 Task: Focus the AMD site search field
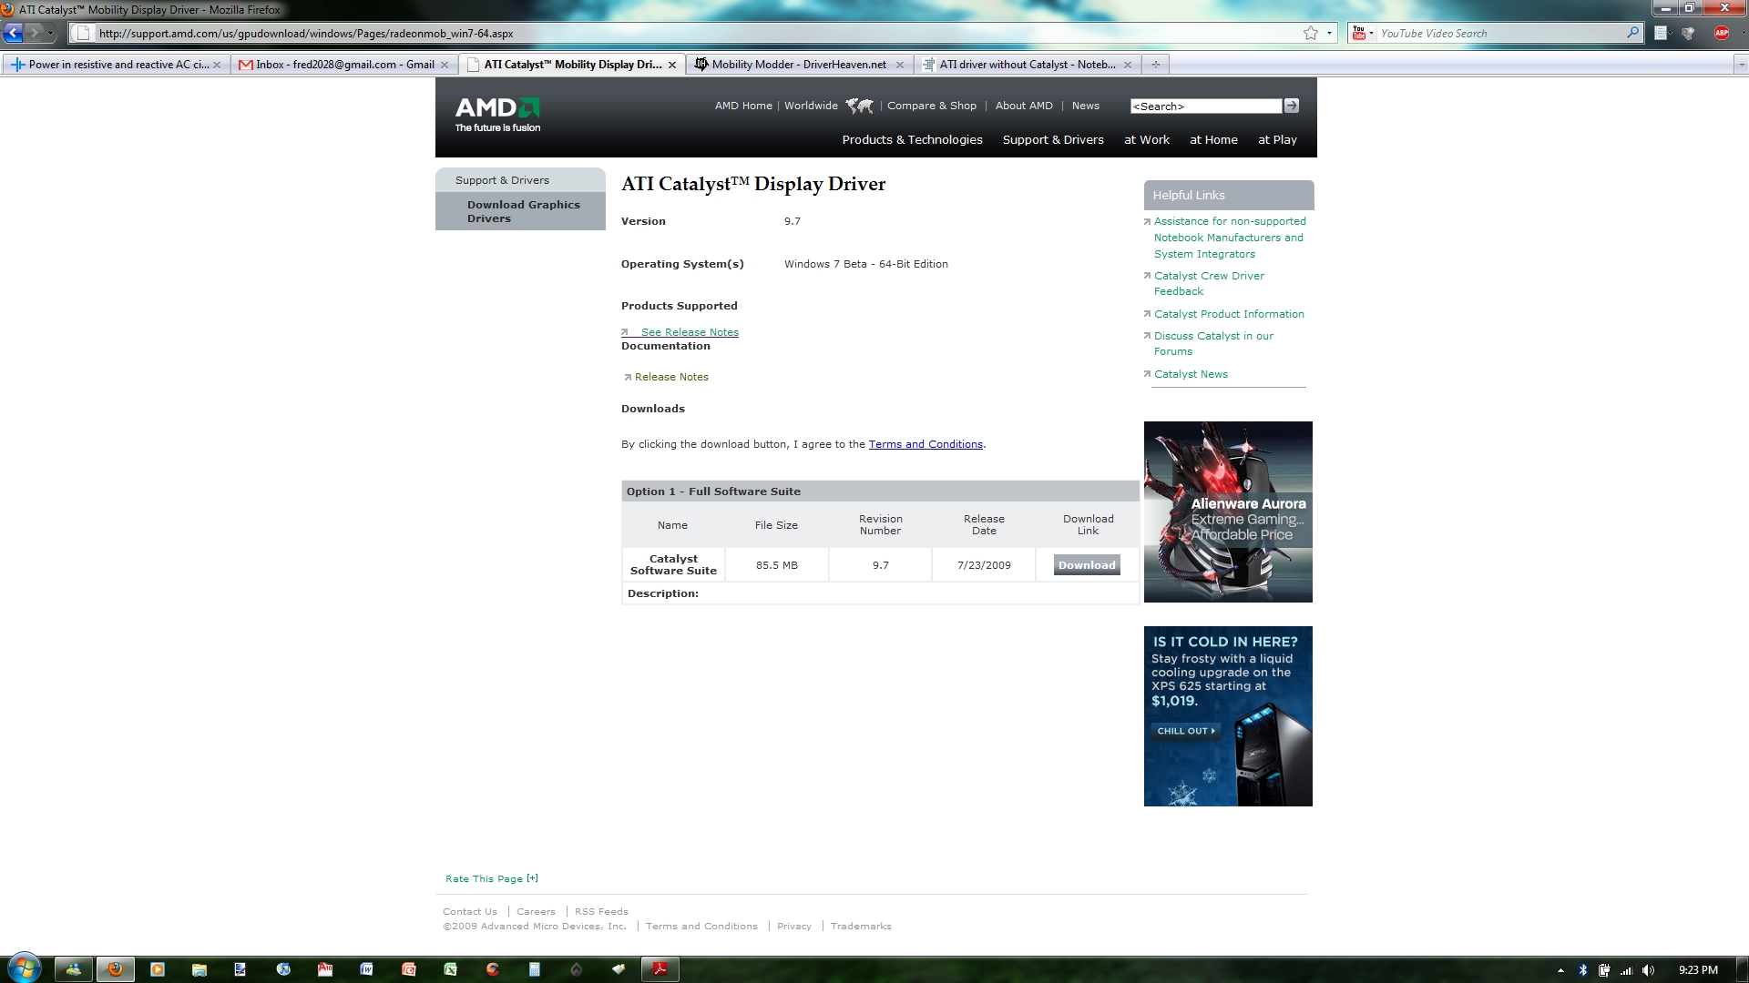click(1205, 106)
